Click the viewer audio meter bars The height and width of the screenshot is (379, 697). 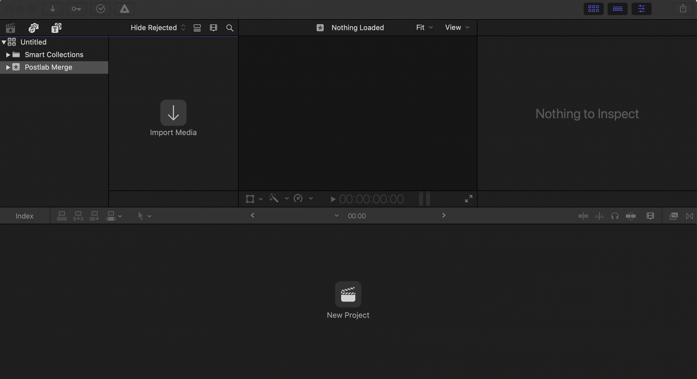tap(425, 198)
